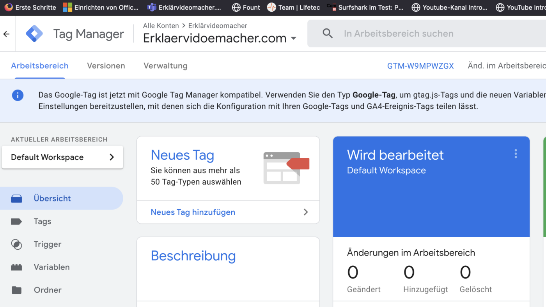This screenshot has width=546, height=307.
Task: Click the Variablen brick icon in sidebar
Action: click(16, 267)
